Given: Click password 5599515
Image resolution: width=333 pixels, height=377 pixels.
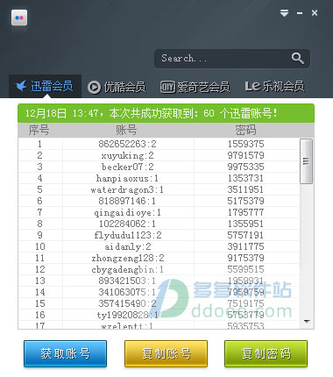Looking at the screenshot, I should (x=246, y=269).
